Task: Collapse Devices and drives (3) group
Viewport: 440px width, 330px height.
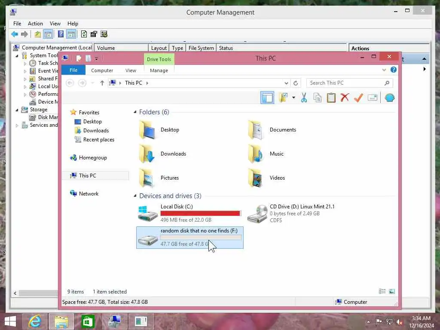Action: tap(135, 196)
